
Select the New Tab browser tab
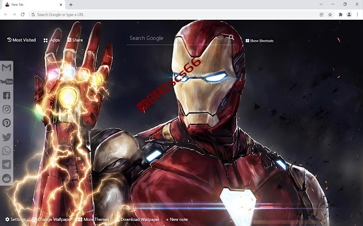point(33,5)
